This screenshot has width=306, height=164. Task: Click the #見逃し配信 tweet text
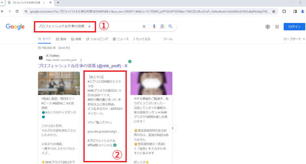58,99
